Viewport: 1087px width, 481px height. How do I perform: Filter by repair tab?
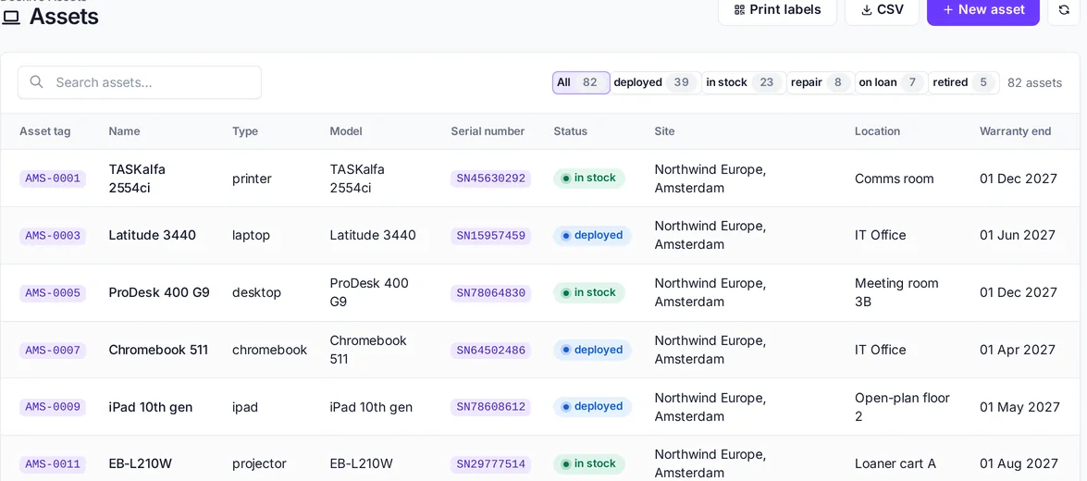(x=820, y=82)
